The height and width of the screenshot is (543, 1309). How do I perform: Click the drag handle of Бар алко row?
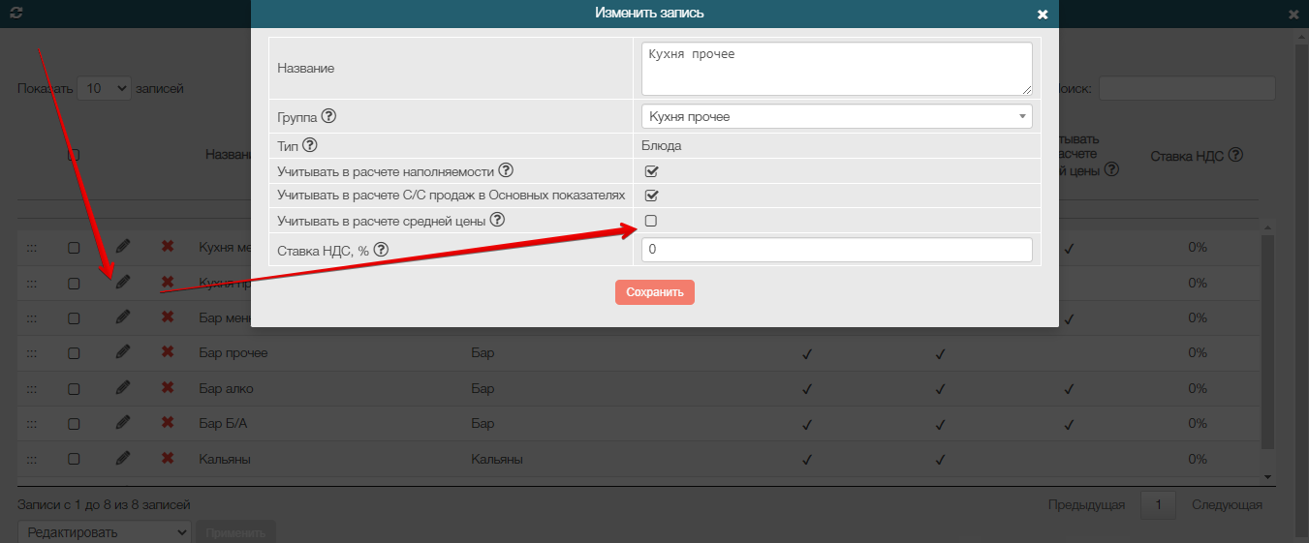32,388
